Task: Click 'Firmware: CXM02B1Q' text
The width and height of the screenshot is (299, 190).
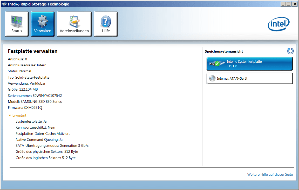Action: (x=25, y=107)
